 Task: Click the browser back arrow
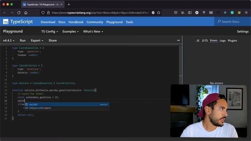[5, 13]
